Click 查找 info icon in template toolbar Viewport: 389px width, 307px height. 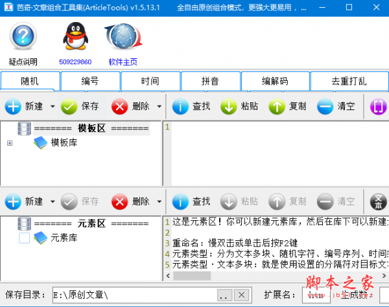(x=180, y=107)
